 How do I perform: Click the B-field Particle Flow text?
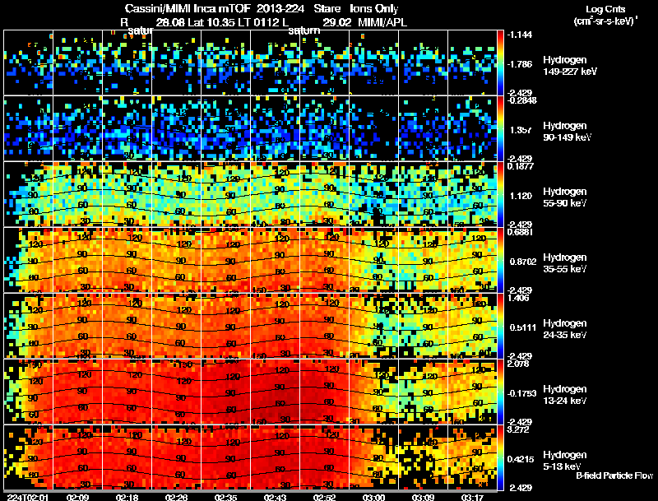point(614,475)
